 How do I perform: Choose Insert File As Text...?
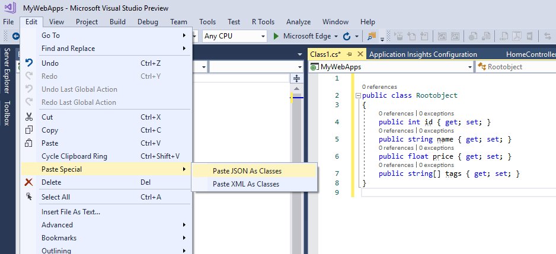click(106, 212)
